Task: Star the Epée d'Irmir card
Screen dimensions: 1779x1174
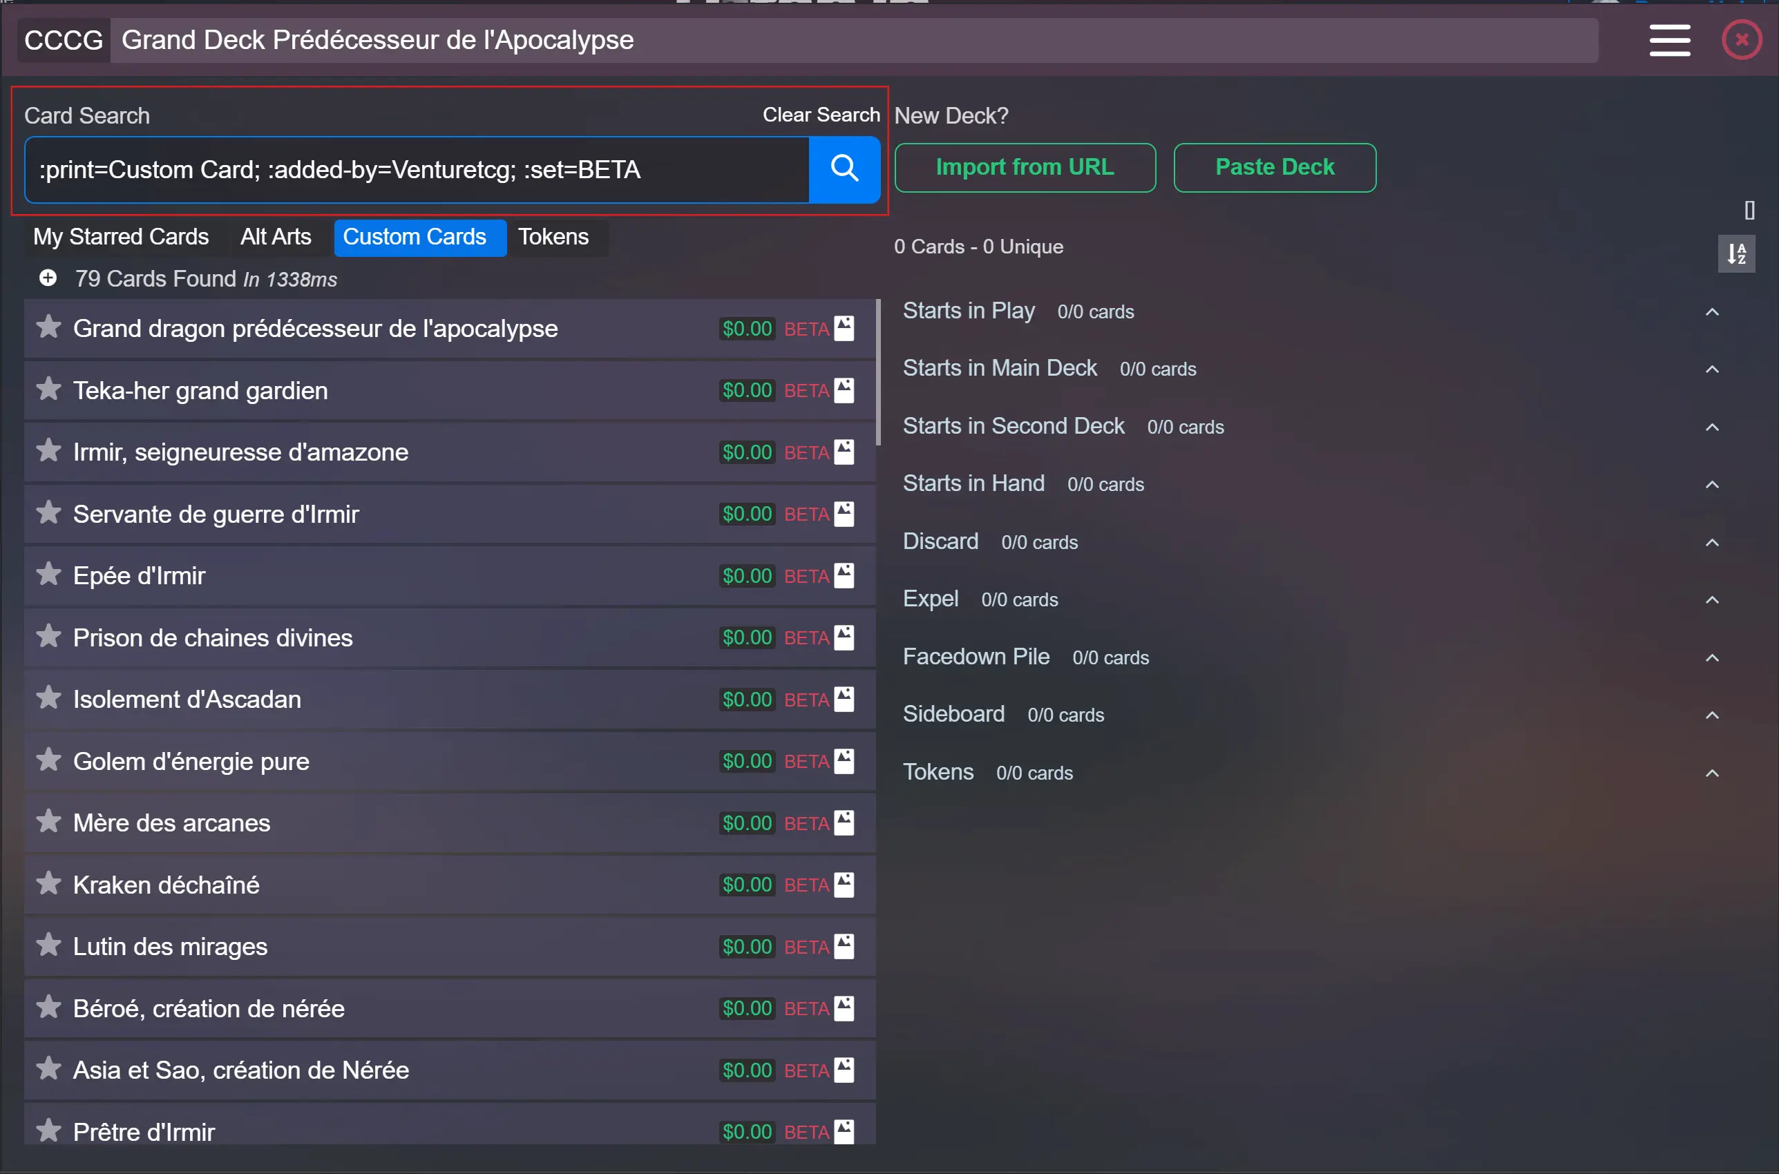Action: pos(48,575)
